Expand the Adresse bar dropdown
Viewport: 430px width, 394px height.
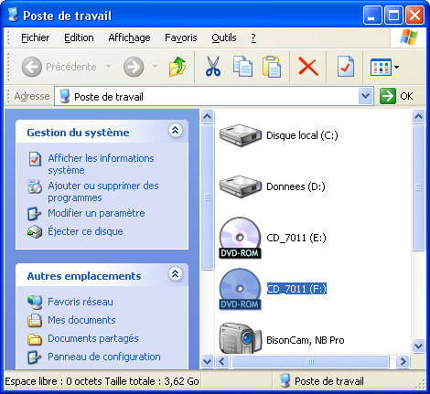[366, 96]
